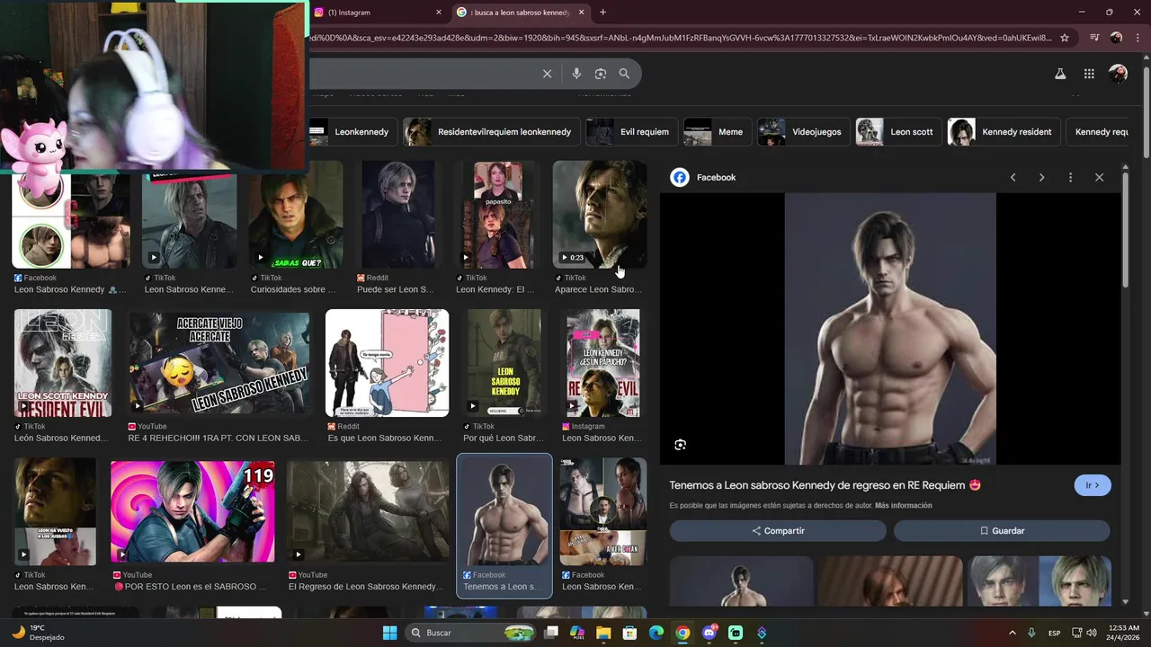Viewport: 1151px width, 647px height.
Task: Click the Guardar button
Action: coord(1002,531)
